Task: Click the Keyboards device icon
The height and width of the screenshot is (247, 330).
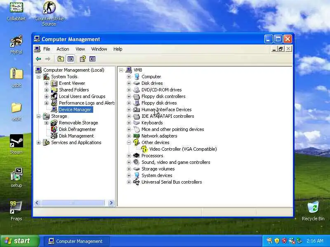Action: (137, 123)
